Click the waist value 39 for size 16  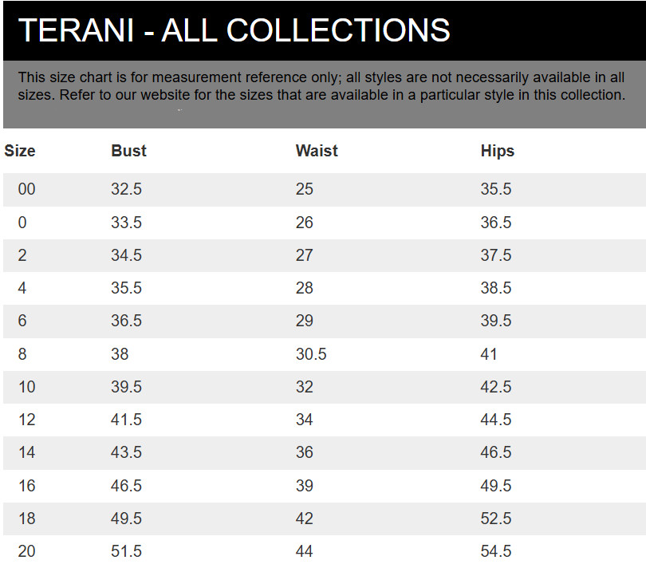[305, 486]
